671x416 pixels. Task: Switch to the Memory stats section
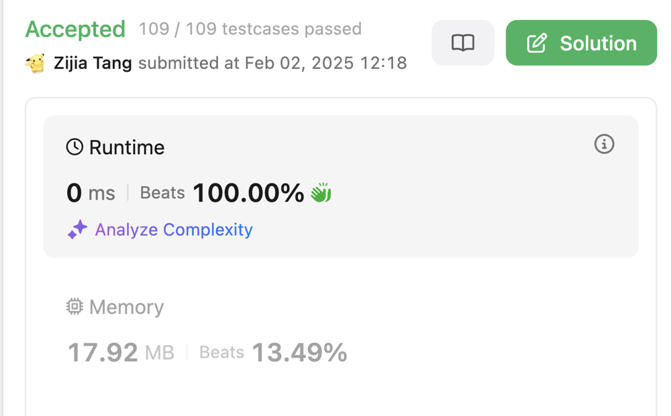point(126,307)
